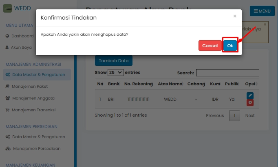278x167 pixels.
Task: Open Manajemen Persediaan sidebar item
Action: tap(37, 149)
